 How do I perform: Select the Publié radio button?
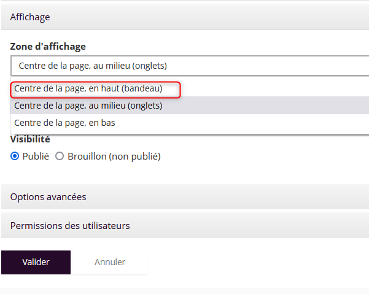(x=15, y=157)
